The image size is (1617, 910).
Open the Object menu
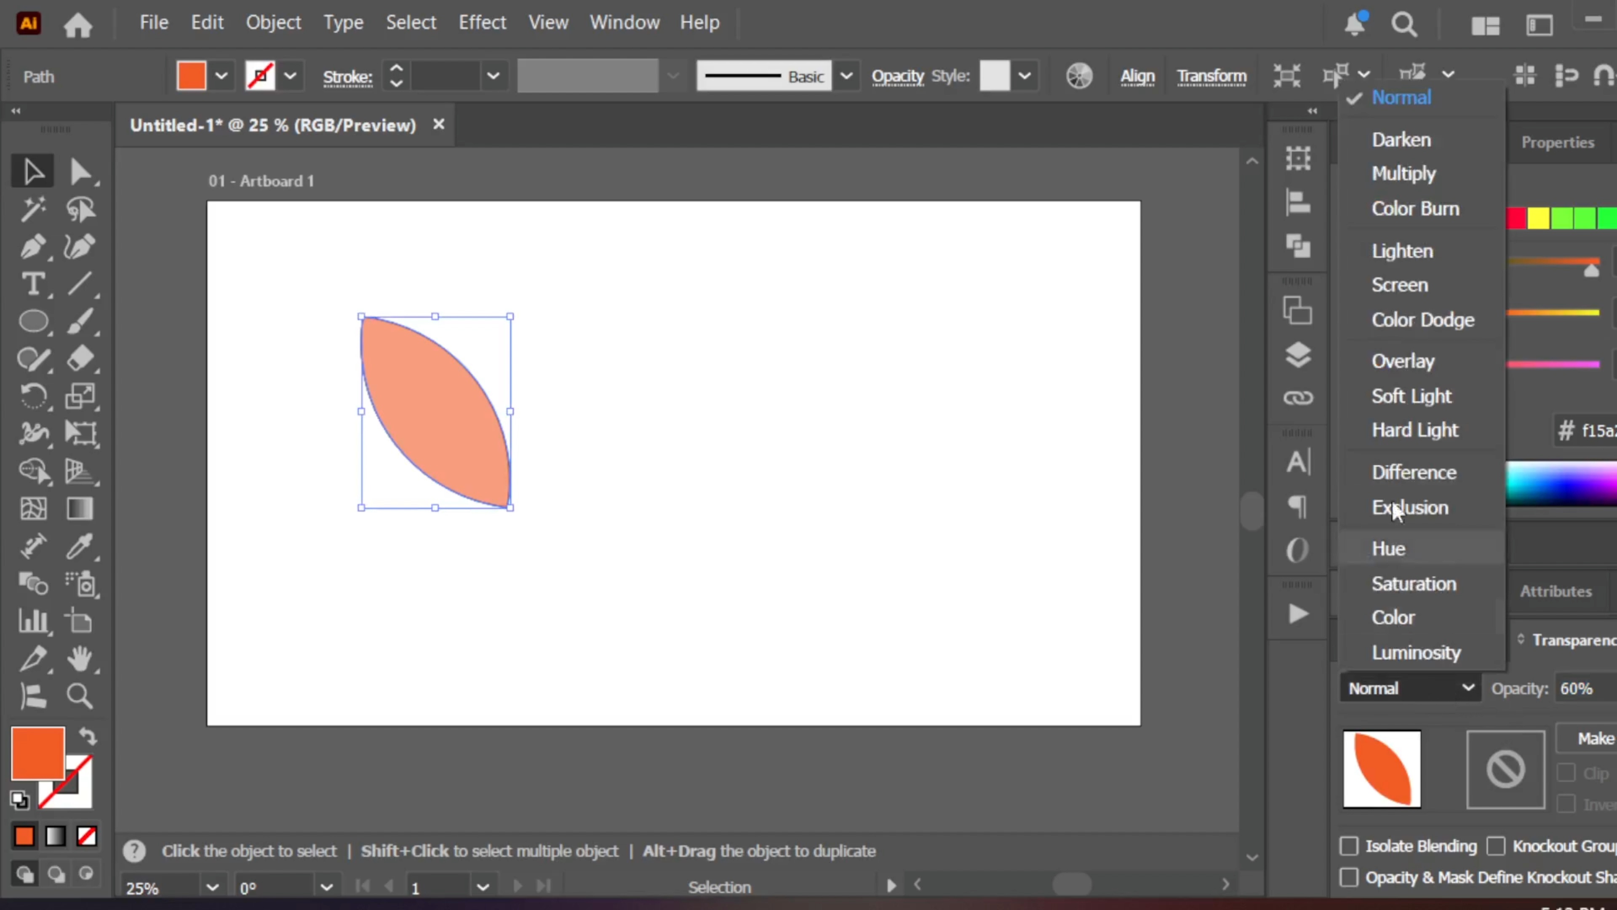pos(273,23)
